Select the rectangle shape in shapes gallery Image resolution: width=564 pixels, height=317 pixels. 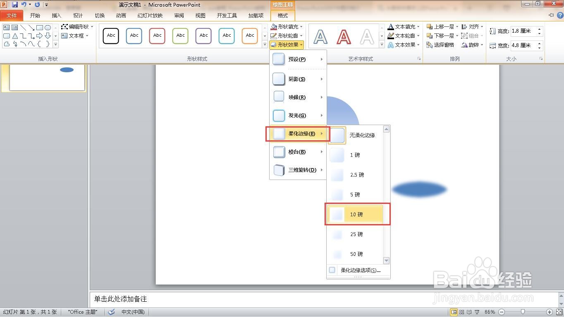click(x=39, y=28)
